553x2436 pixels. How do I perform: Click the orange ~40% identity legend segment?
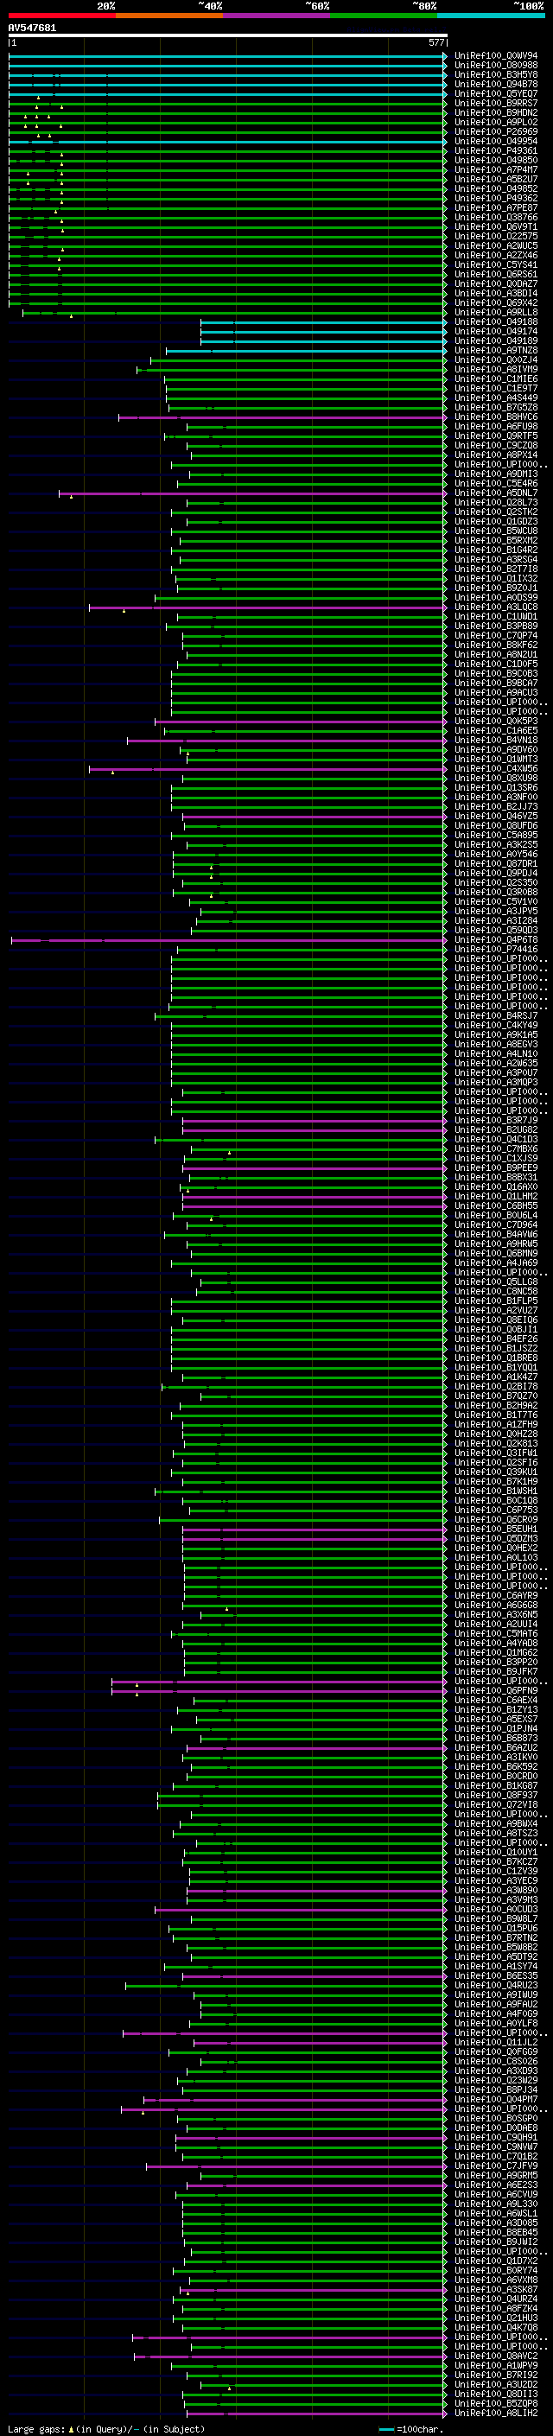click(x=169, y=16)
